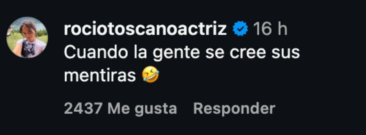Click the rolling laughing emoji

[x=151, y=75]
